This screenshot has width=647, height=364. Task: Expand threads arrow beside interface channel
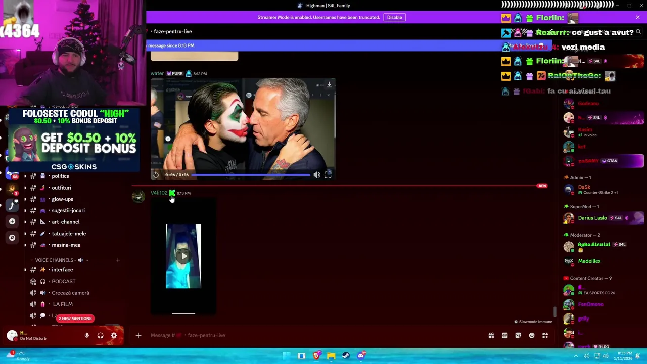25,270
